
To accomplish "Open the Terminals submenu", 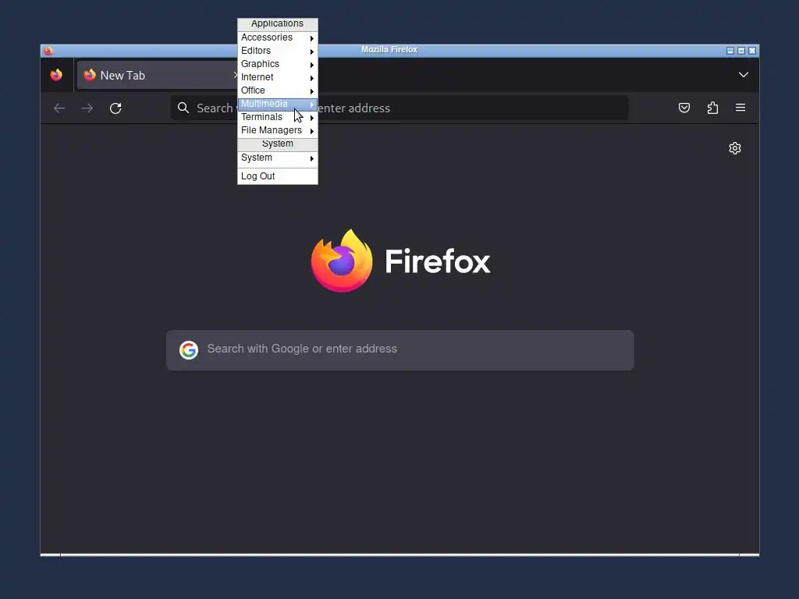I will (x=277, y=117).
